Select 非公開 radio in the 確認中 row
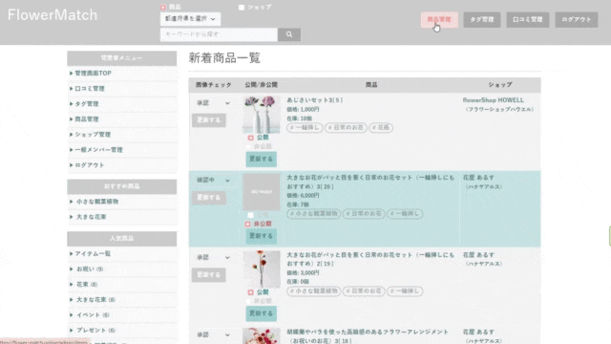611x344 pixels. (x=248, y=224)
